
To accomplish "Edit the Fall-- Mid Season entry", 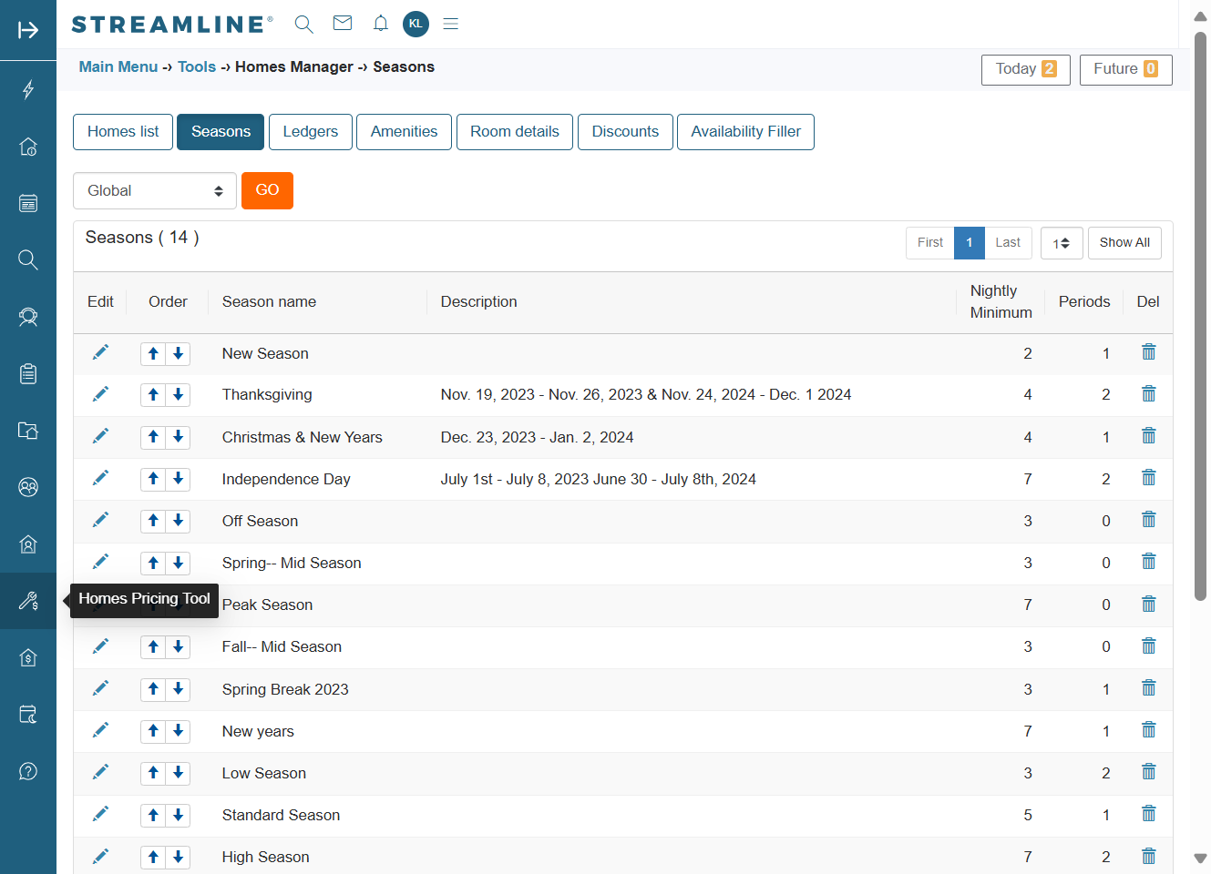I will 100,646.
